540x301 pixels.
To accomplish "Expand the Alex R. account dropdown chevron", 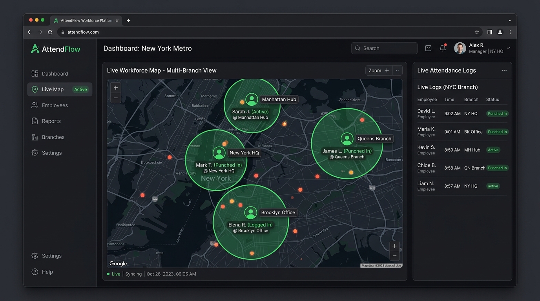I will 508,48.
